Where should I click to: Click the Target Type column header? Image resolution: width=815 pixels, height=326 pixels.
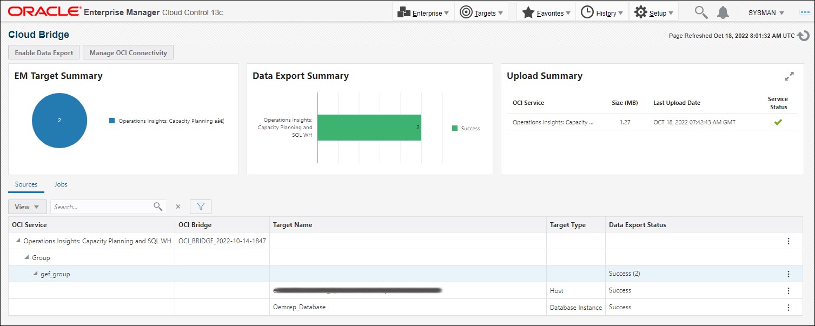click(576, 225)
